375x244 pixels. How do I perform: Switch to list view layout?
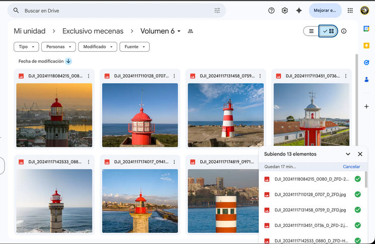pyautogui.click(x=312, y=31)
